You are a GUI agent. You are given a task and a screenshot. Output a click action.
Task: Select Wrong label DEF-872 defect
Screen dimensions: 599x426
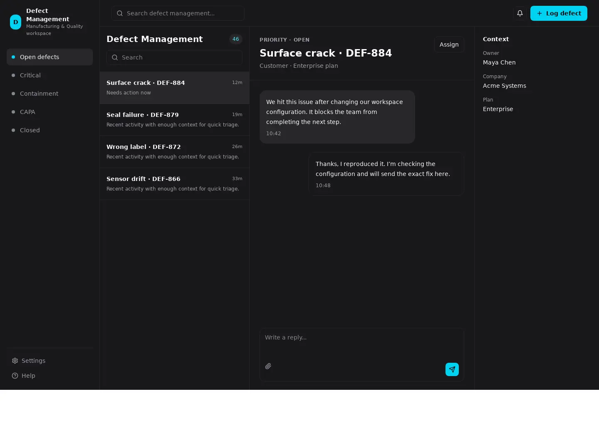174,152
